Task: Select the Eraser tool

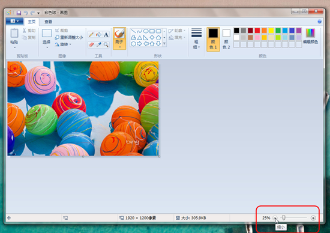Action: 91,44
